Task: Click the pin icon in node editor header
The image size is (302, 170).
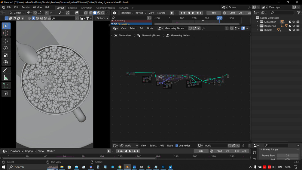Action: click(x=204, y=28)
